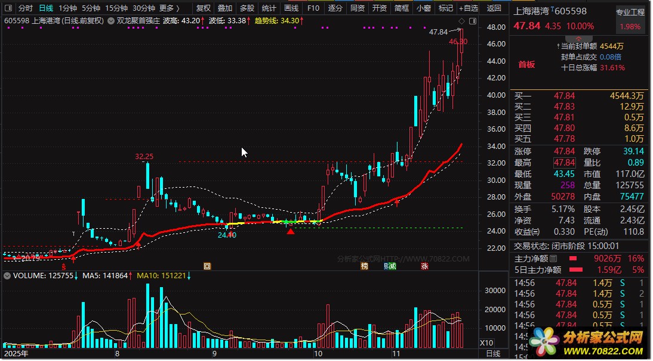
Task: Collapse the quote header chevron
Action: point(578,39)
